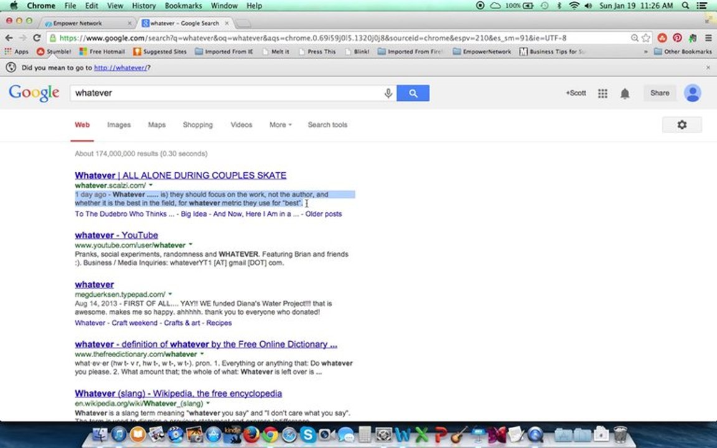Open Spotlight search in menu bar
Screen dimensions: 717x448
[685, 6]
